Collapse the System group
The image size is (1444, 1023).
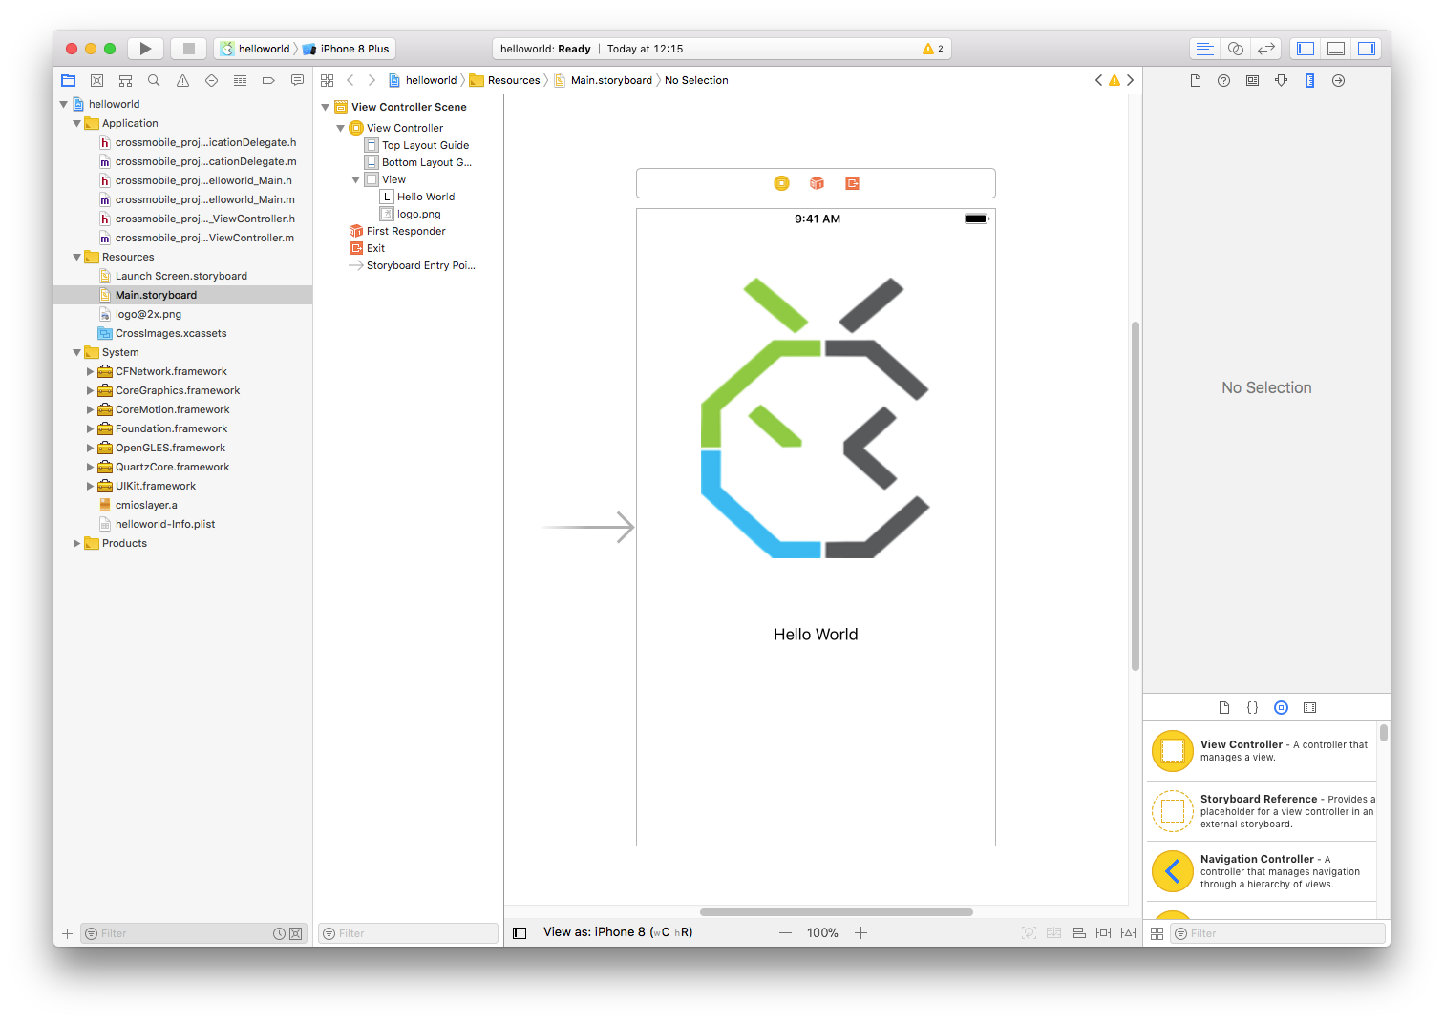77,352
